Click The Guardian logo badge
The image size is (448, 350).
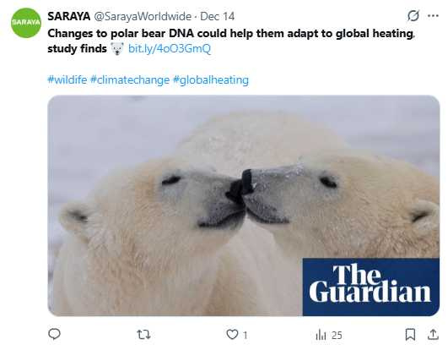tap(371, 287)
